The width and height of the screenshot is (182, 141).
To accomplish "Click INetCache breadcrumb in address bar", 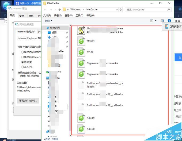I will (92, 10).
